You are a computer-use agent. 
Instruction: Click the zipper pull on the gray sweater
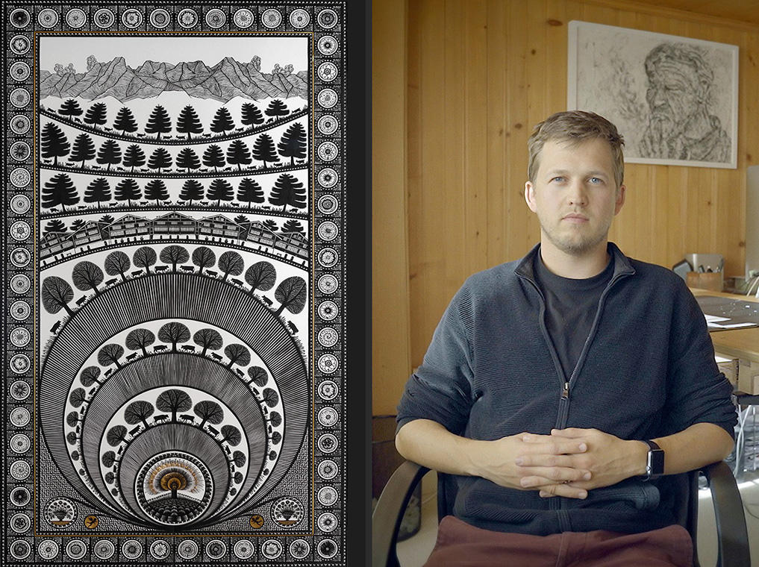[x=566, y=390]
